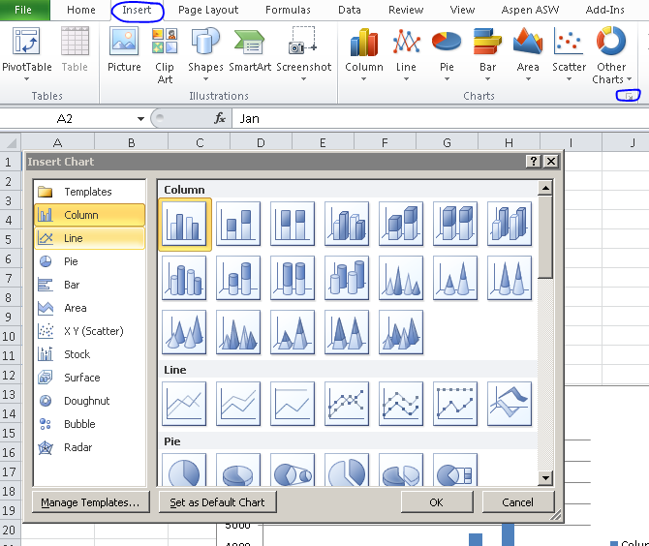Click the Area chart ribbon icon
This screenshot has width=649, height=546.
(528, 42)
